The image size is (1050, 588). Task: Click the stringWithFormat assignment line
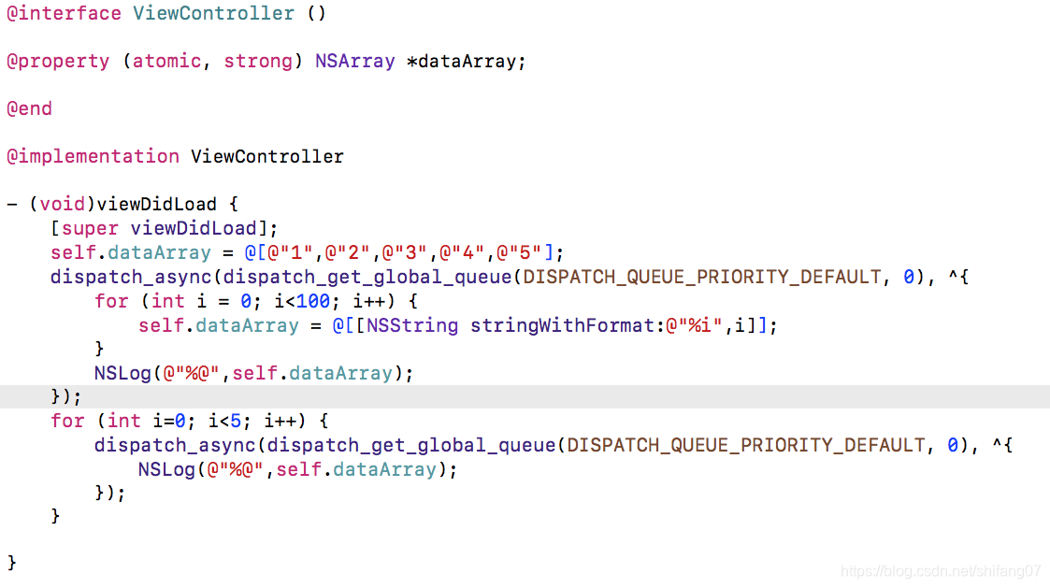tap(458, 326)
